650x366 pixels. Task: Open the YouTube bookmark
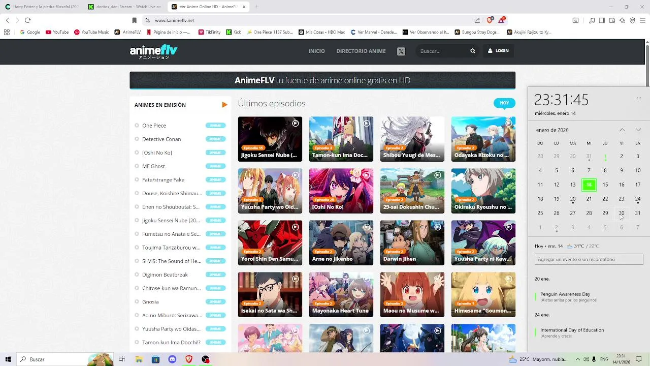pos(57,32)
